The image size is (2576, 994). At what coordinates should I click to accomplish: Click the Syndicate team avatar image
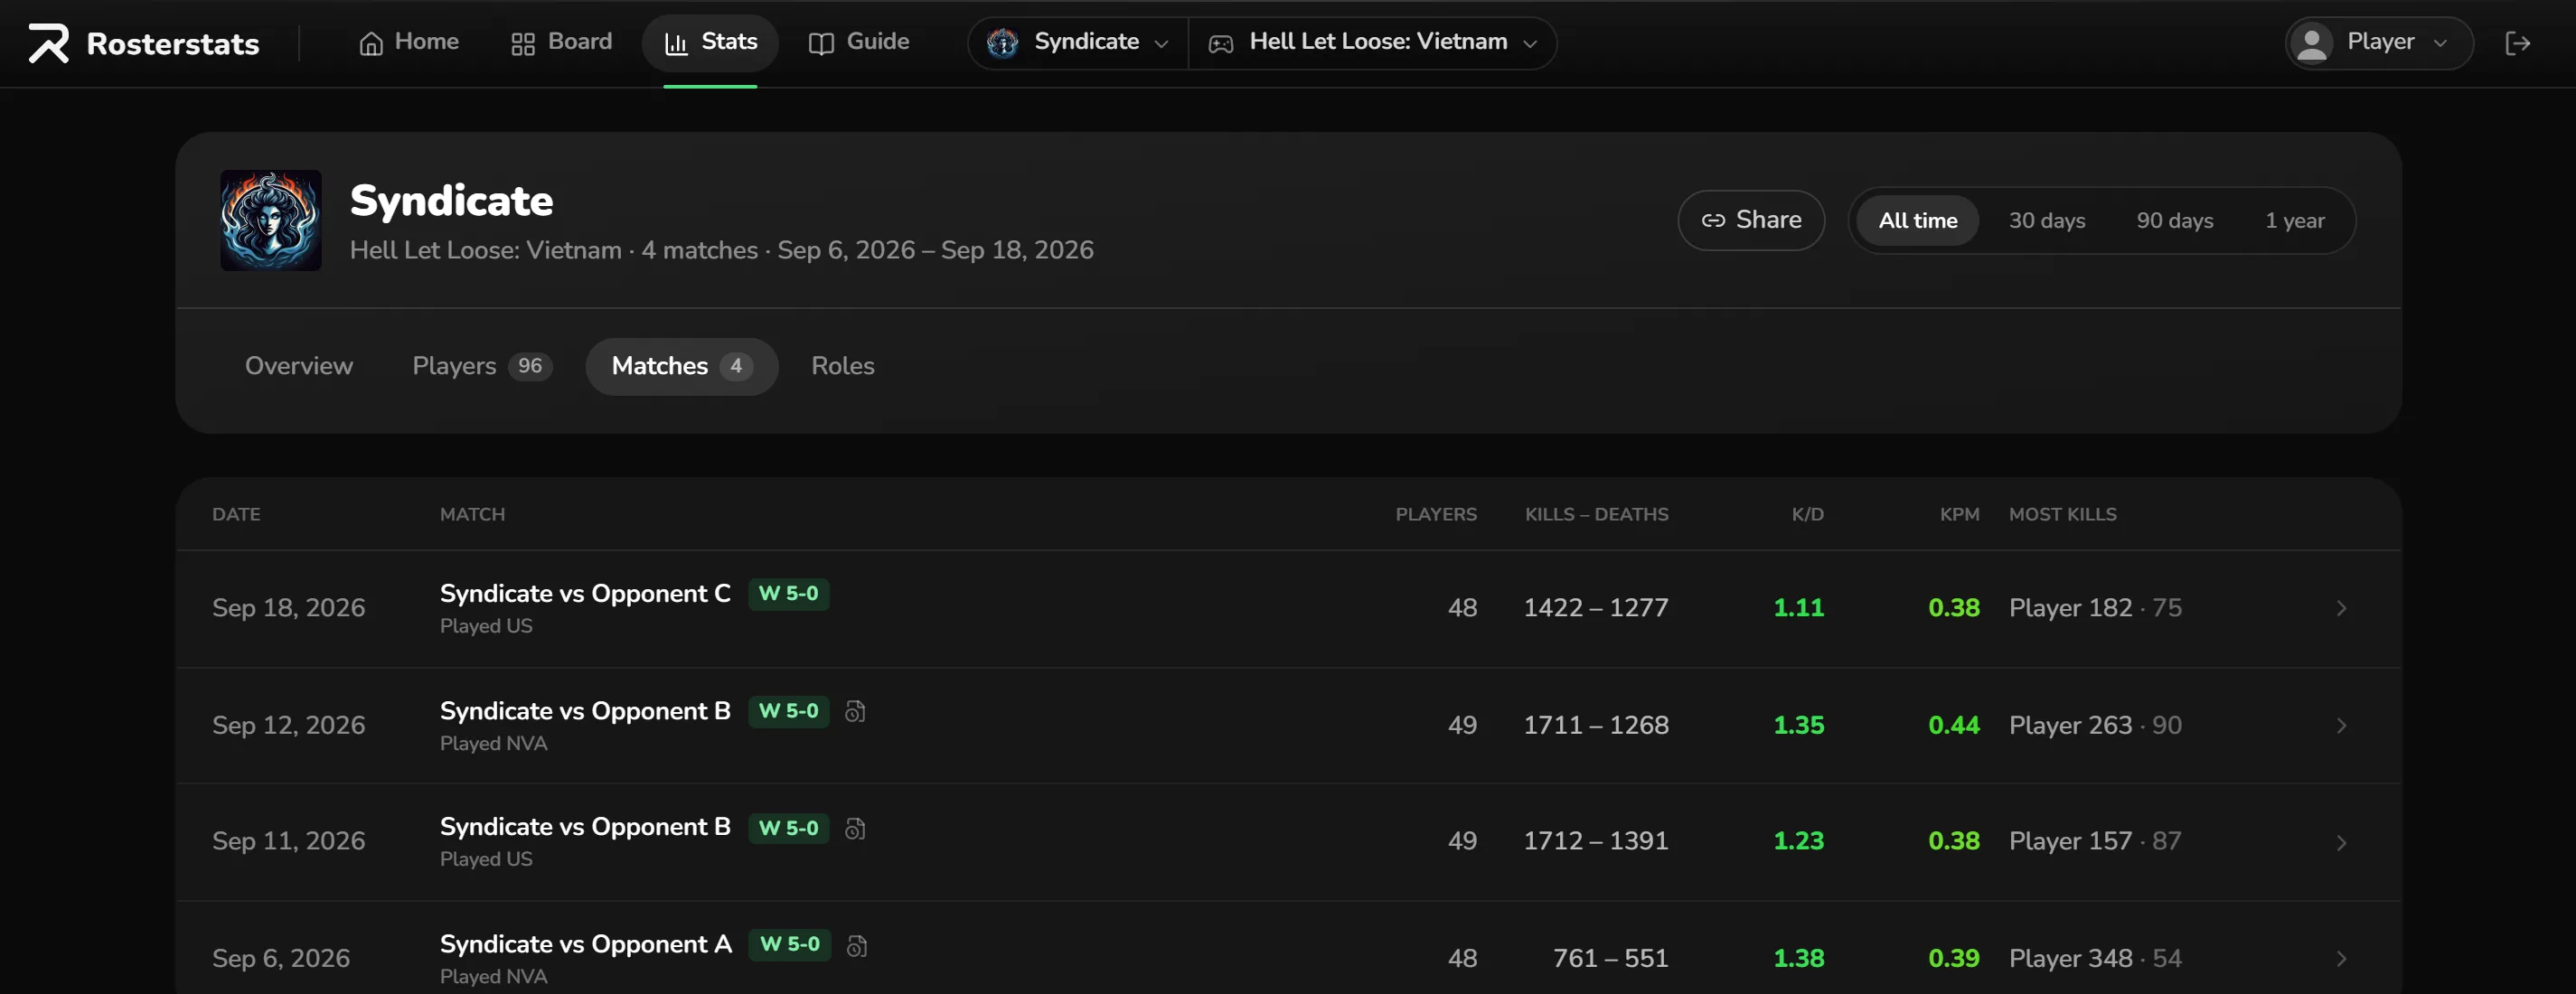(x=271, y=220)
